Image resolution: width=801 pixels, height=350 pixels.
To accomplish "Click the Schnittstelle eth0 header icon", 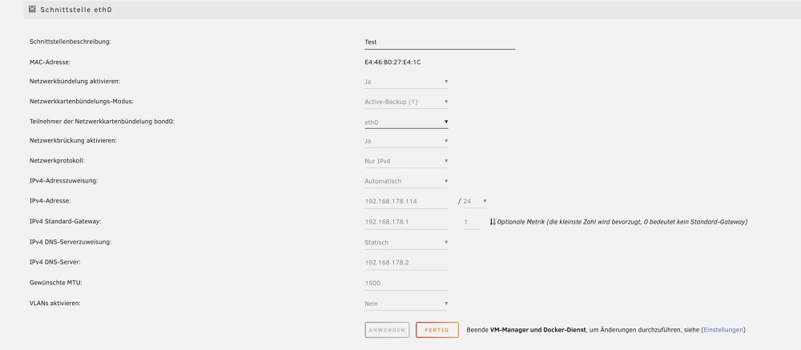I will point(32,9).
